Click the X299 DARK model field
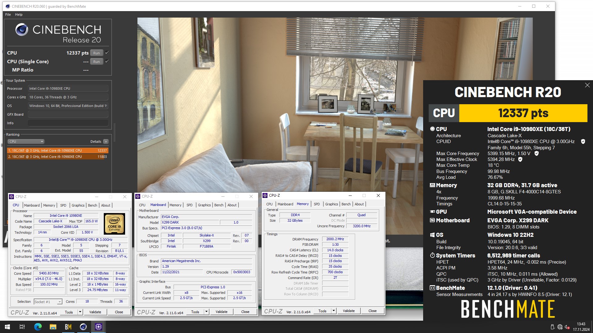The image size is (593, 333). [x=190, y=222]
